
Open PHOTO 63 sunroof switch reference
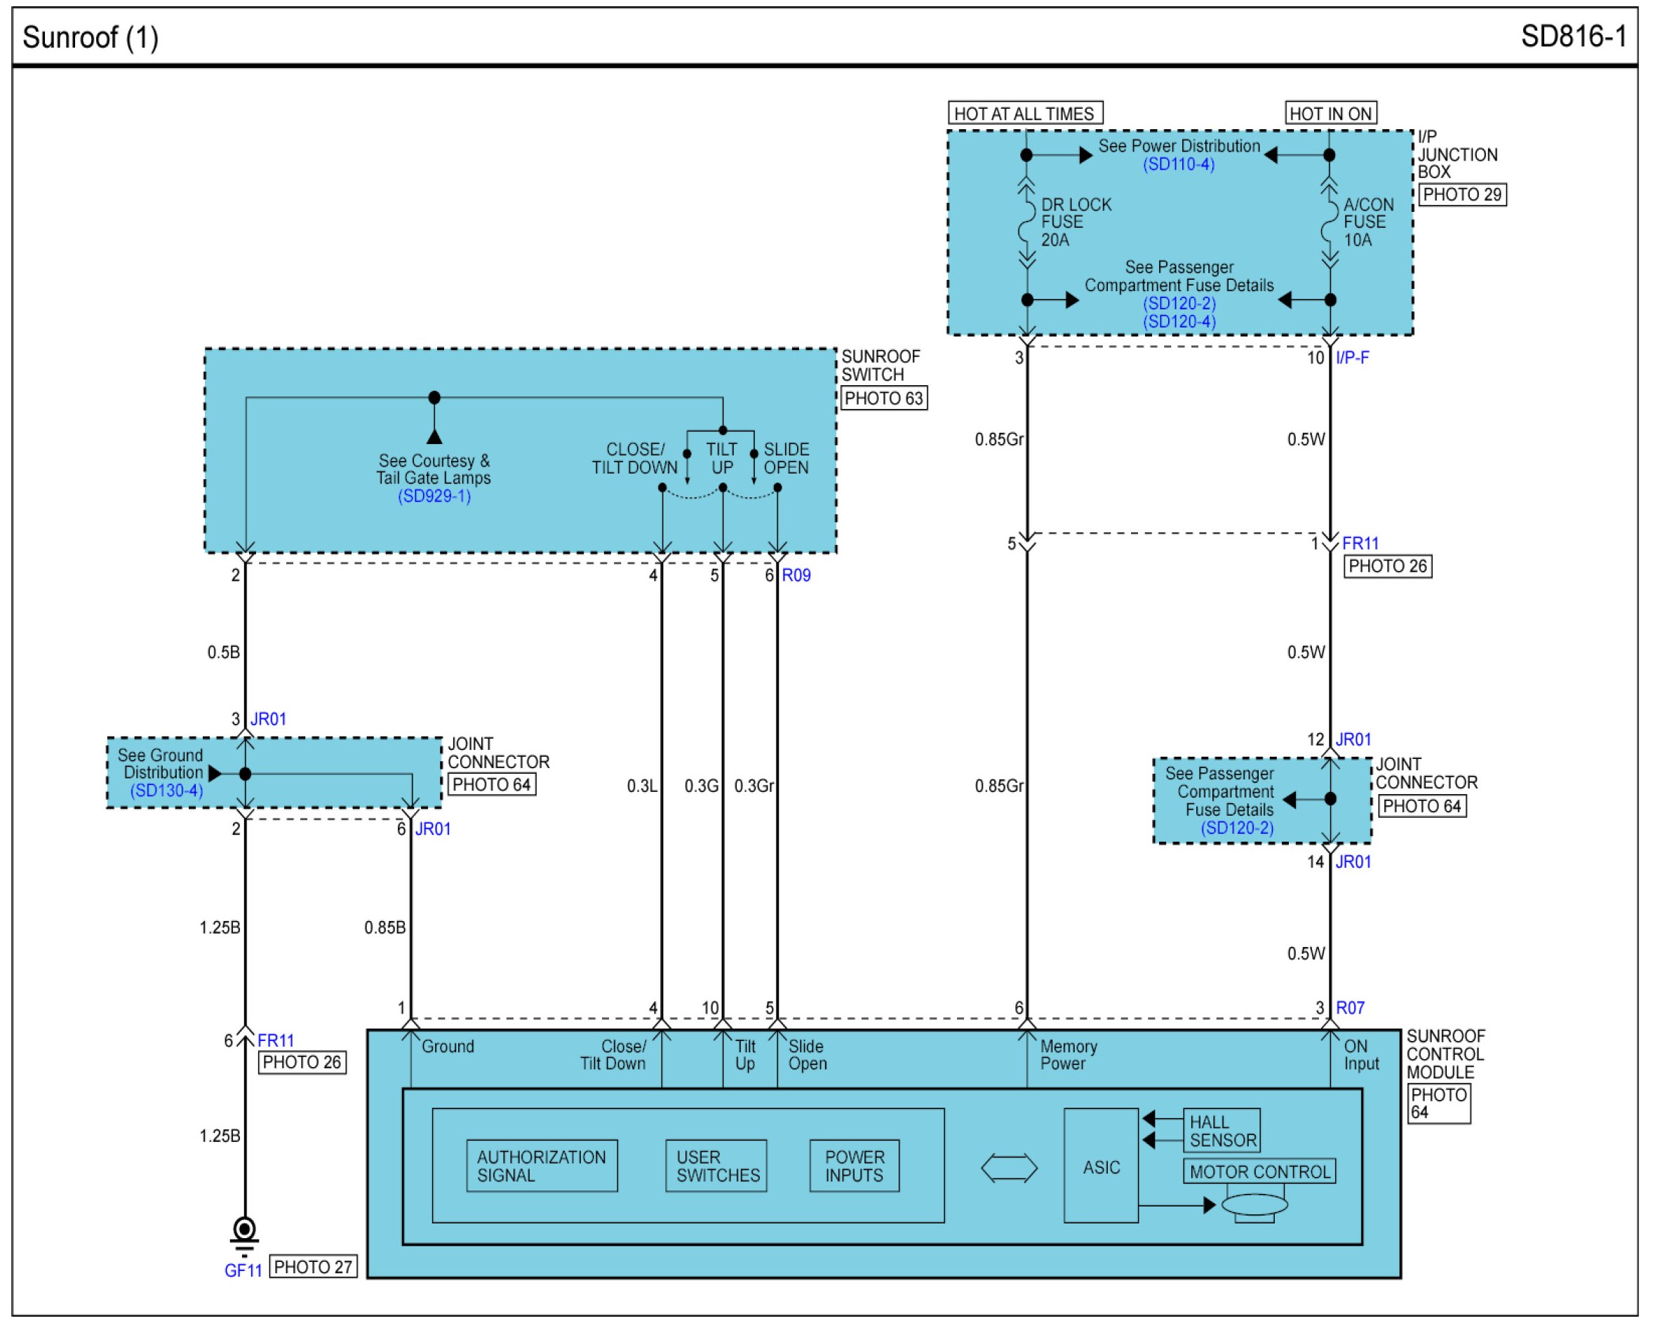(883, 398)
